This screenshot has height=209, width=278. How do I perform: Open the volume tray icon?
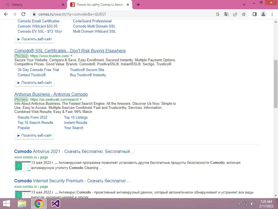tap(252, 204)
